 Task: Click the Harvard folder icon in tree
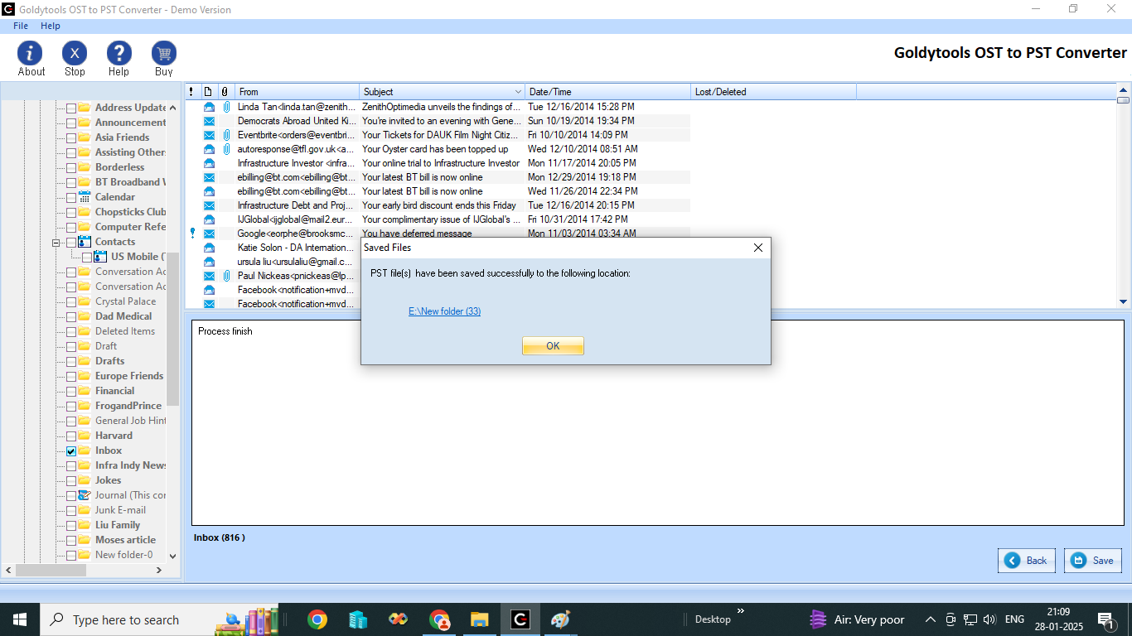tap(85, 436)
